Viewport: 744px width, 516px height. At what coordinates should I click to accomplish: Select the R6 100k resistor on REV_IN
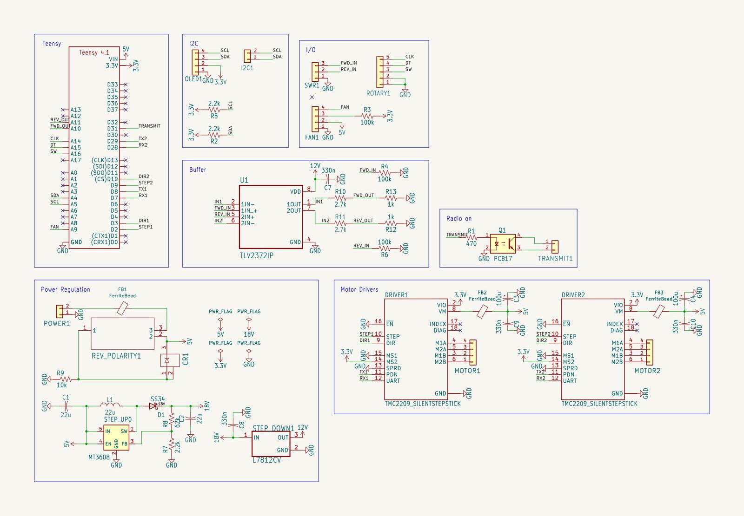point(384,248)
